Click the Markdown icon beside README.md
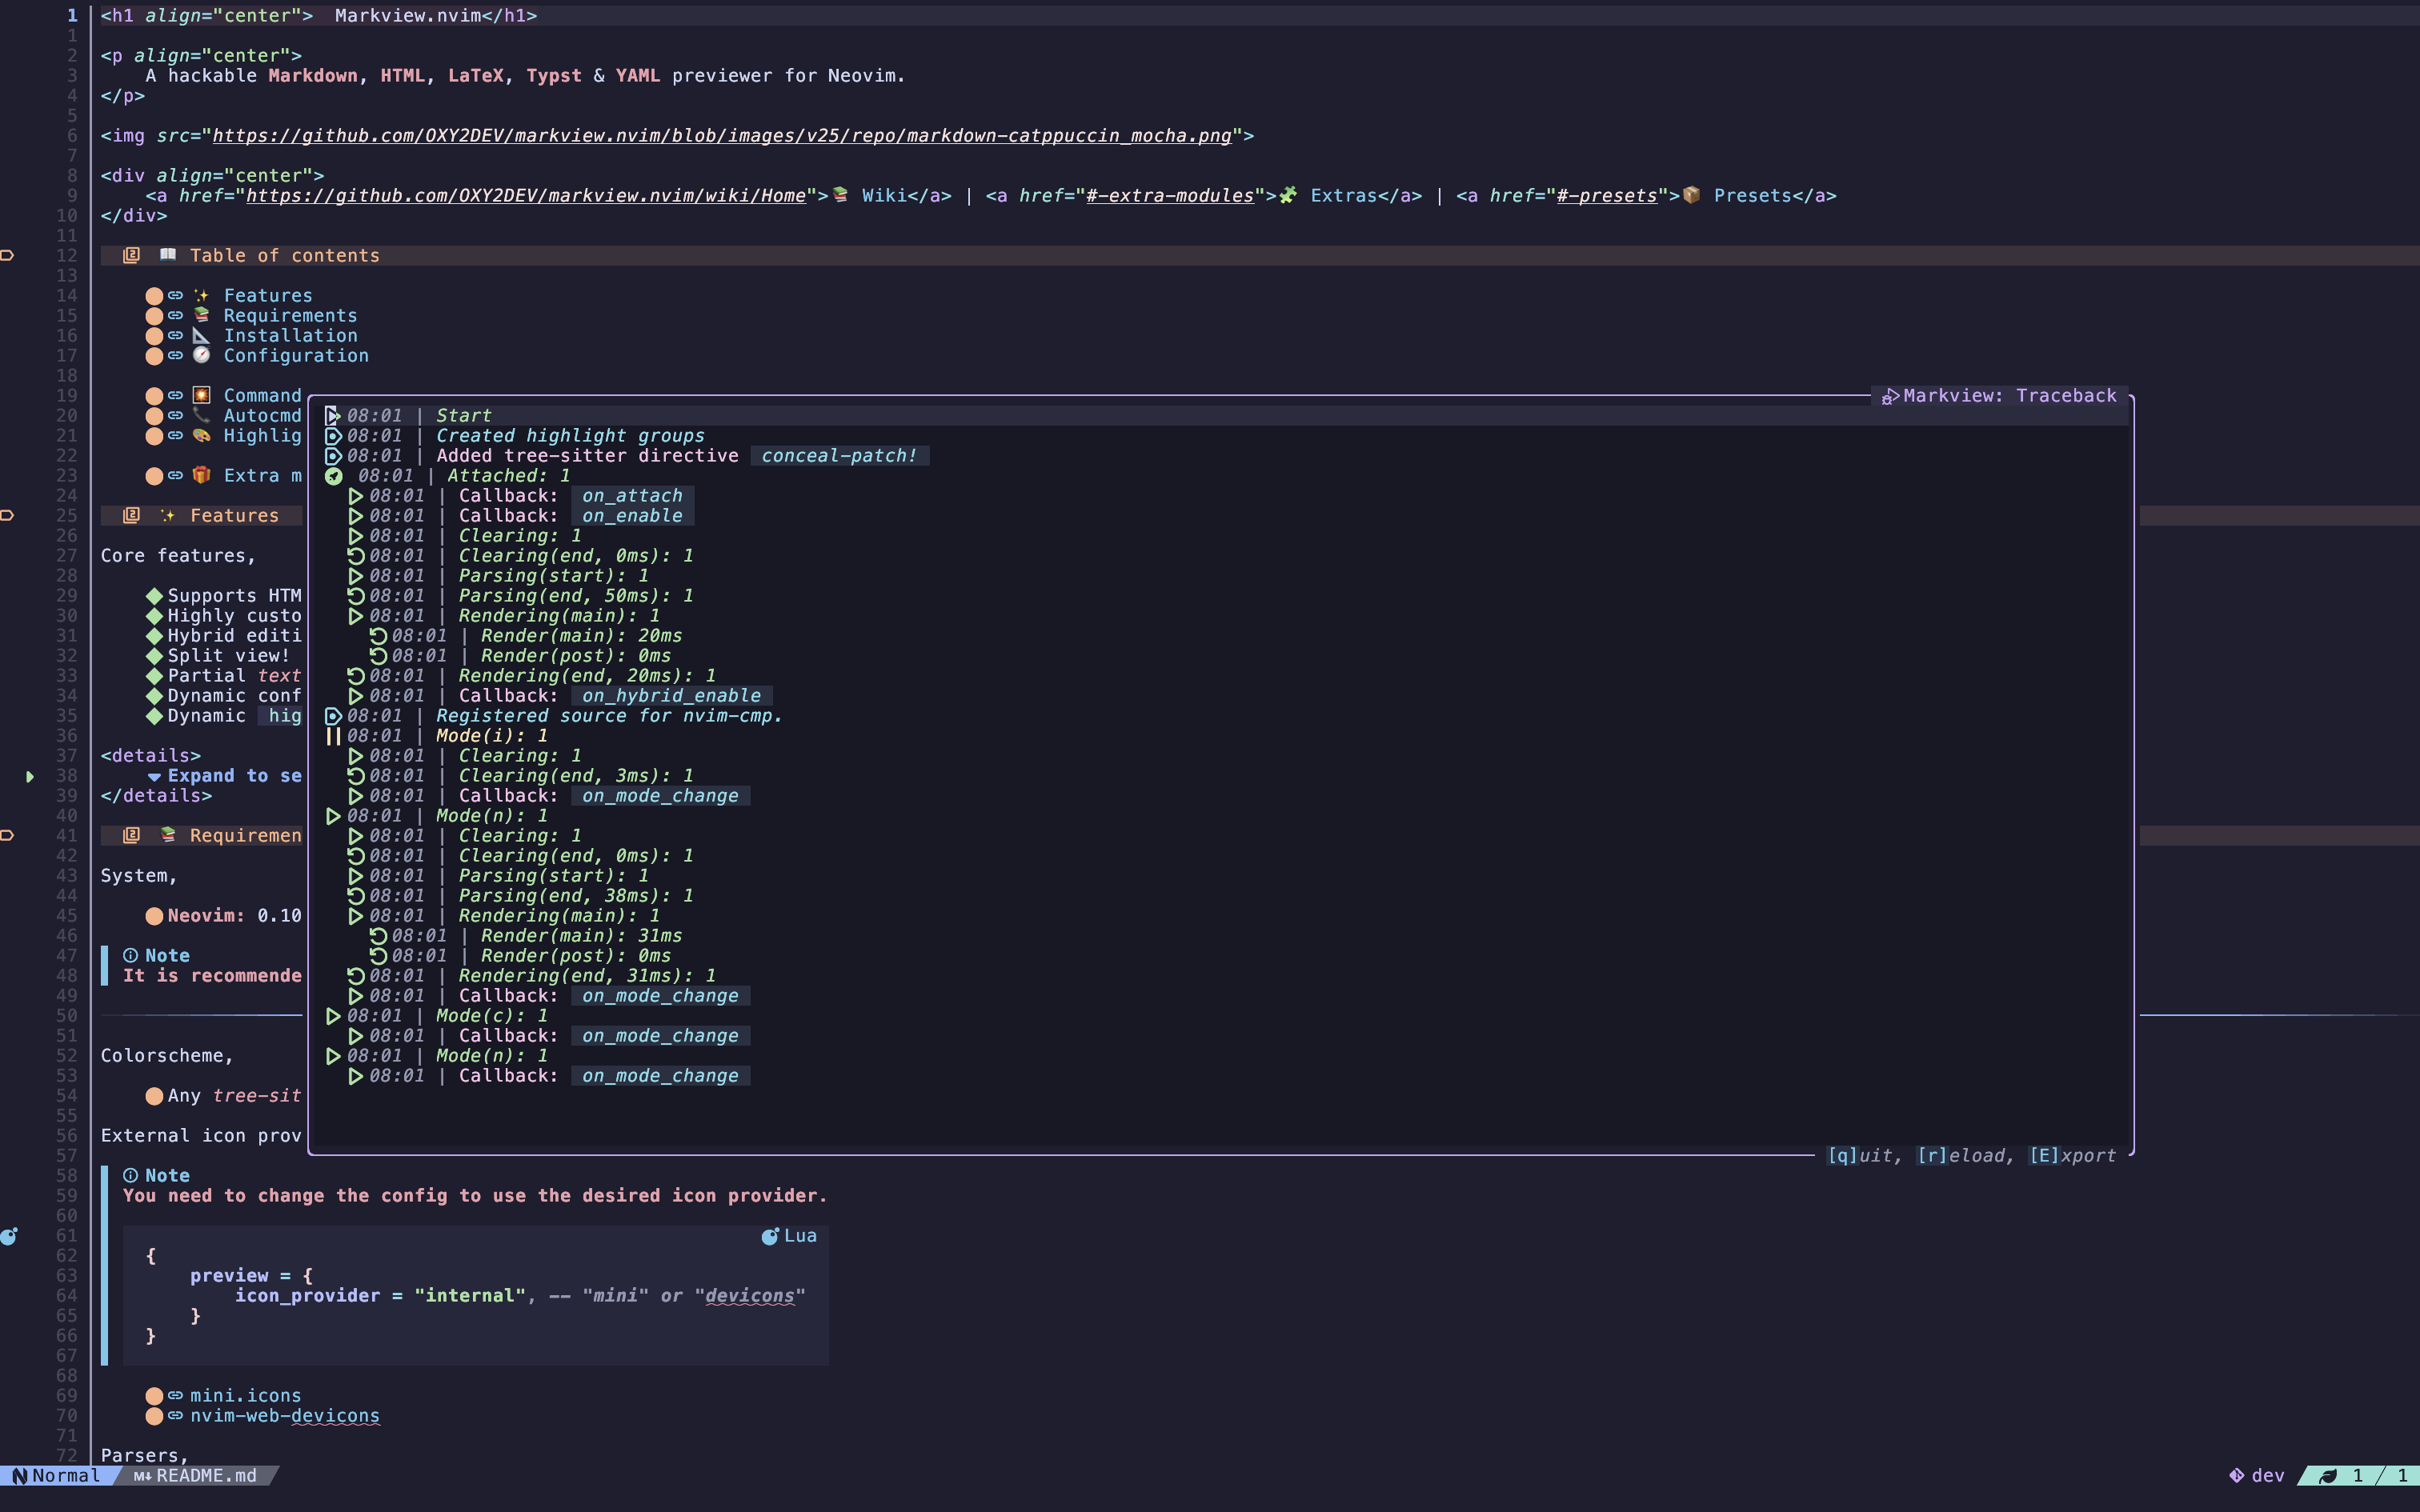This screenshot has height=1512, width=2420. tap(142, 1476)
